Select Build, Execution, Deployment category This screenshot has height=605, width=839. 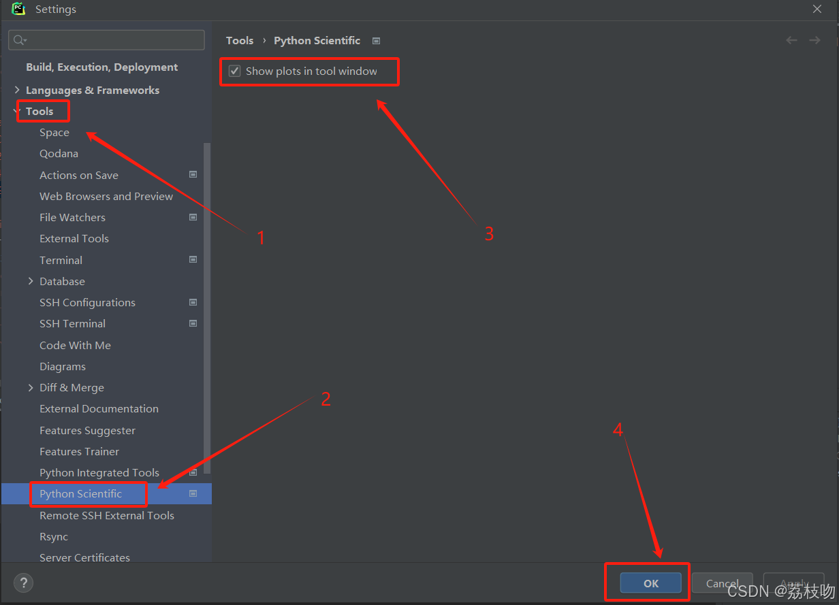pos(101,67)
